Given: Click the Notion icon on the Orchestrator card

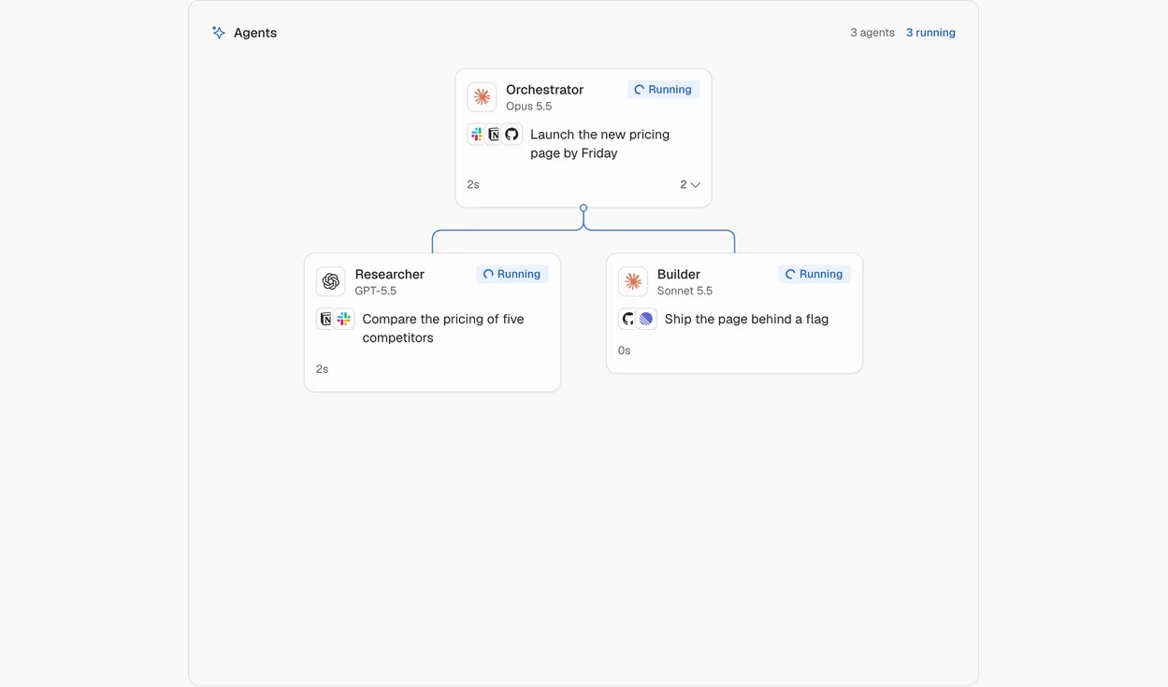Looking at the screenshot, I should [x=494, y=135].
